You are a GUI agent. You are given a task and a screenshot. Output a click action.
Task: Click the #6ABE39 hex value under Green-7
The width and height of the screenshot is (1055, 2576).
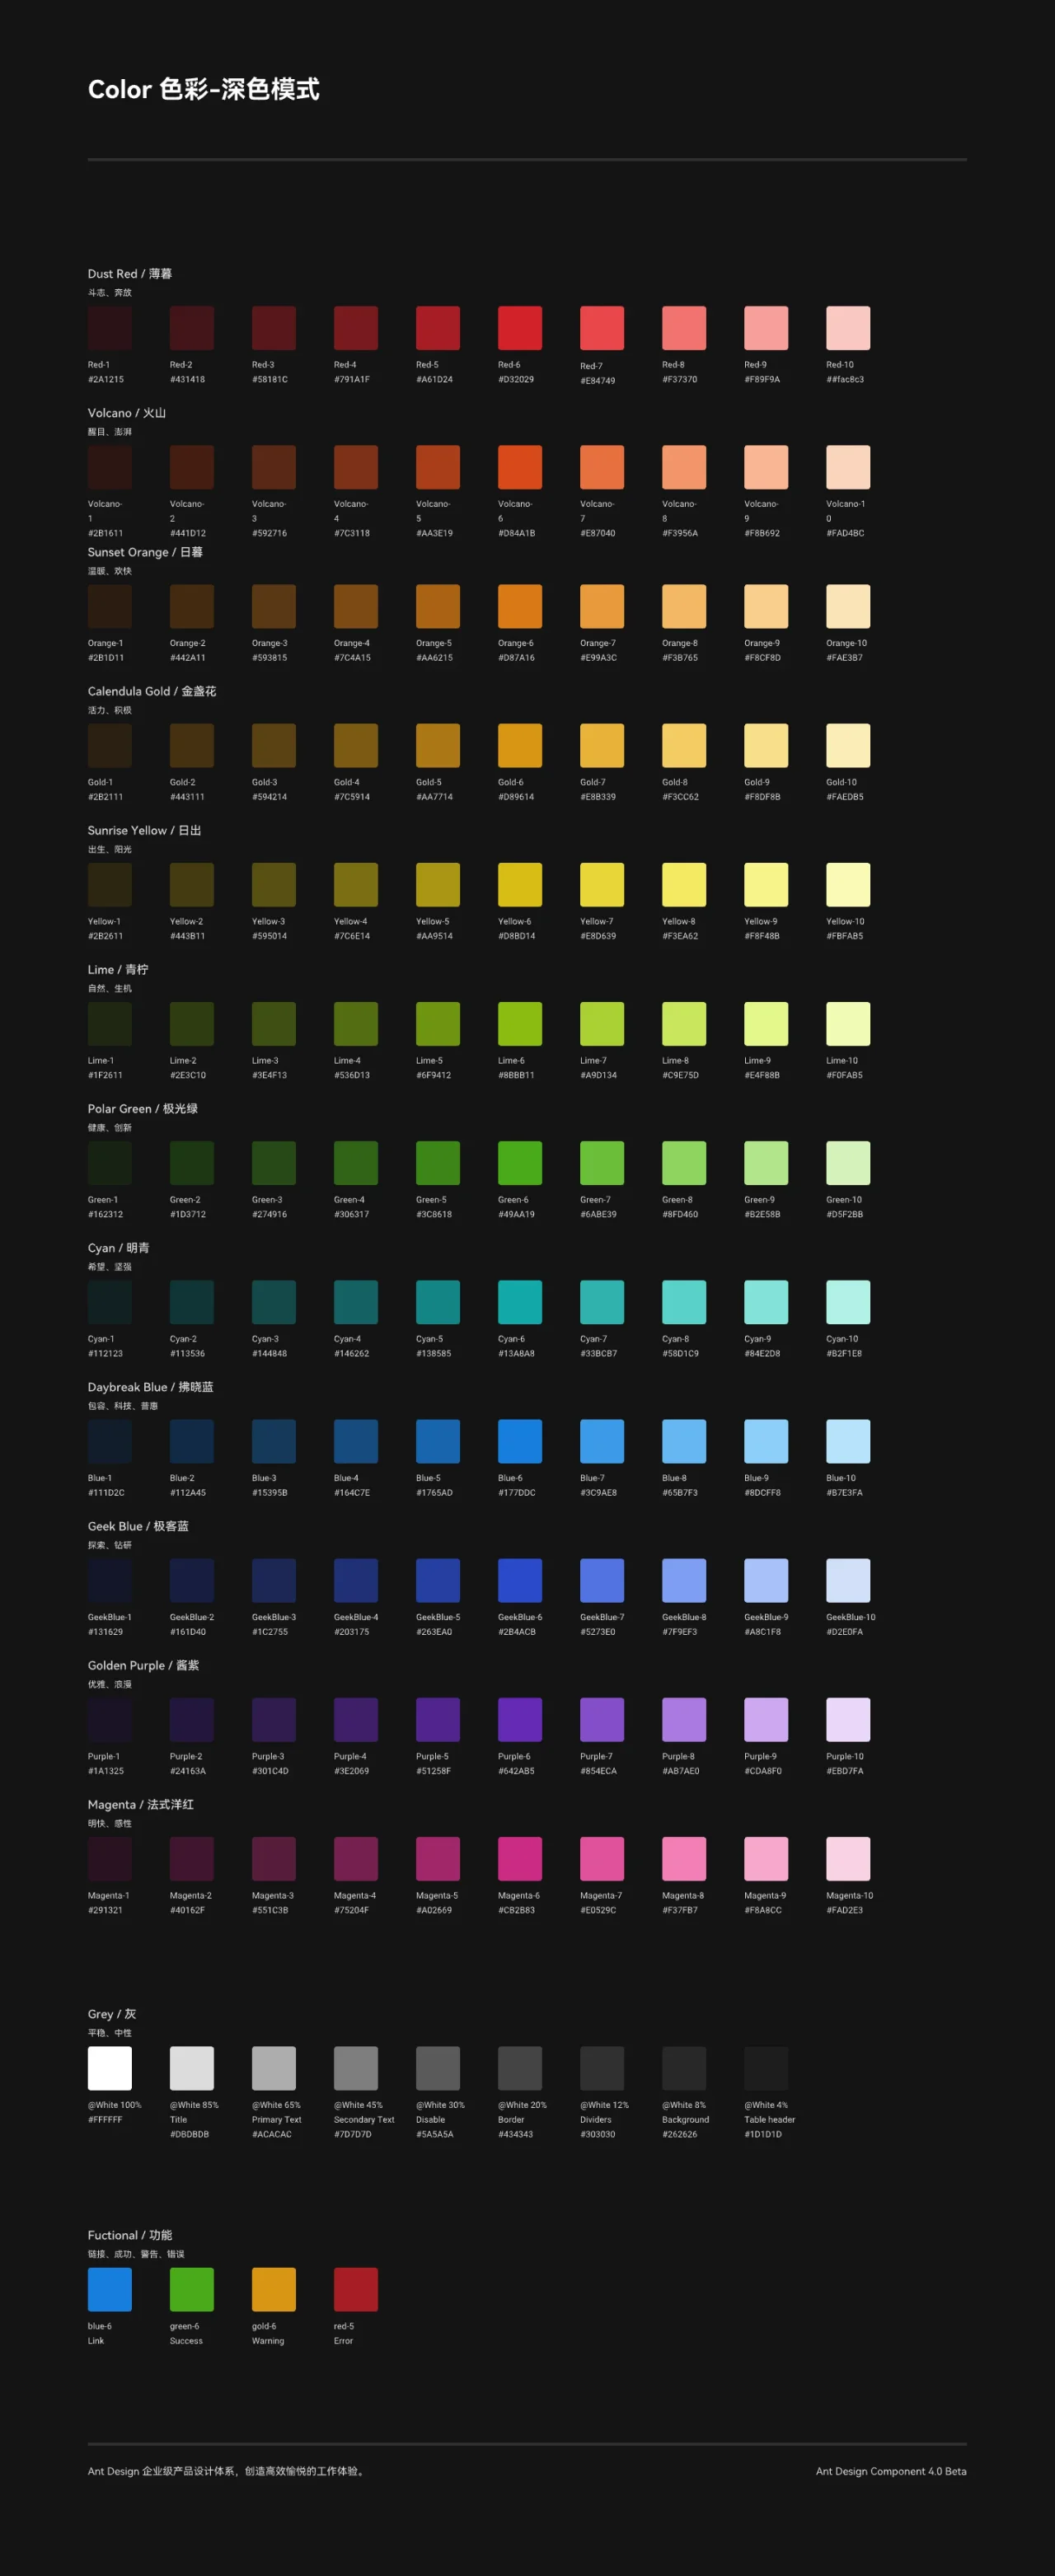point(598,1214)
